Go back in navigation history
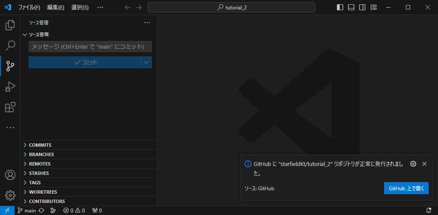The width and height of the screenshot is (438, 215). point(127,8)
